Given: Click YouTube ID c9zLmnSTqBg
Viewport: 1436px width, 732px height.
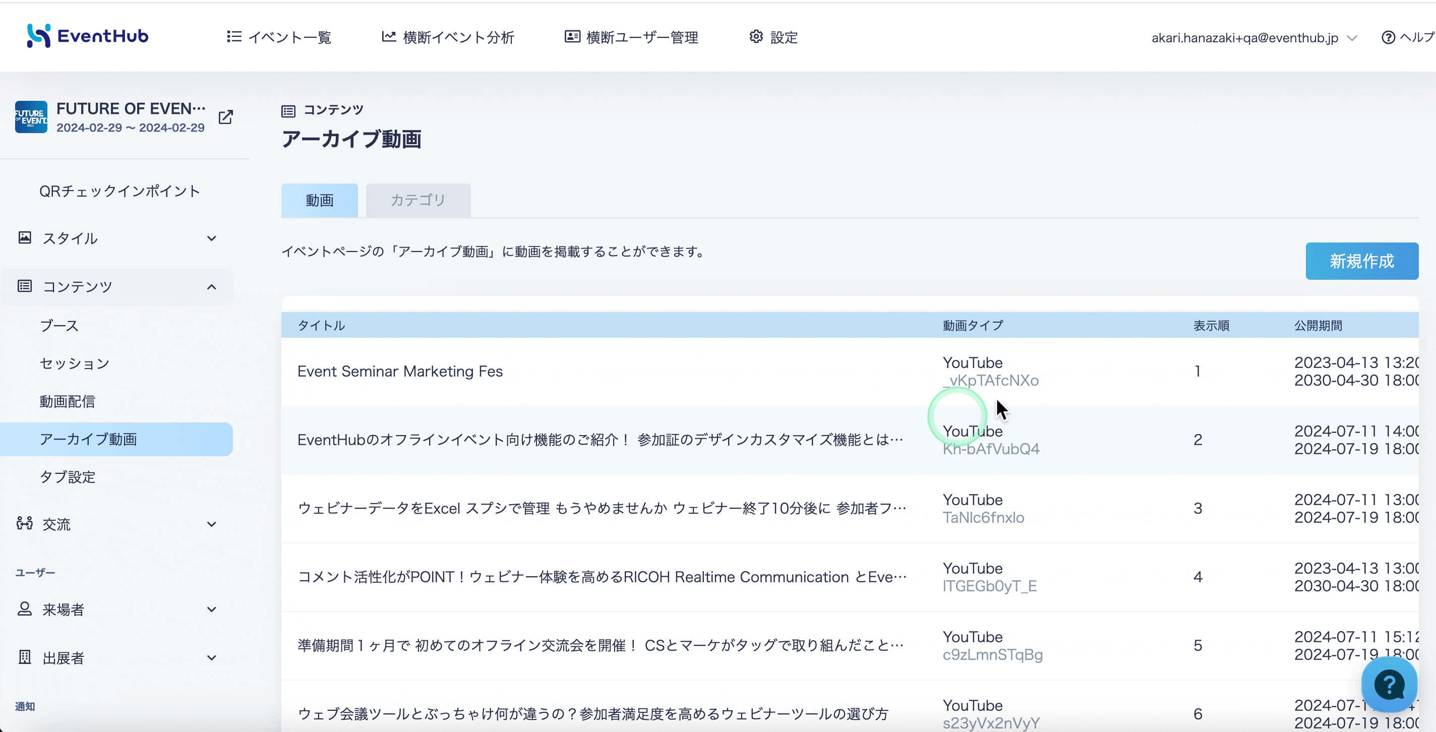Looking at the screenshot, I should [992, 655].
